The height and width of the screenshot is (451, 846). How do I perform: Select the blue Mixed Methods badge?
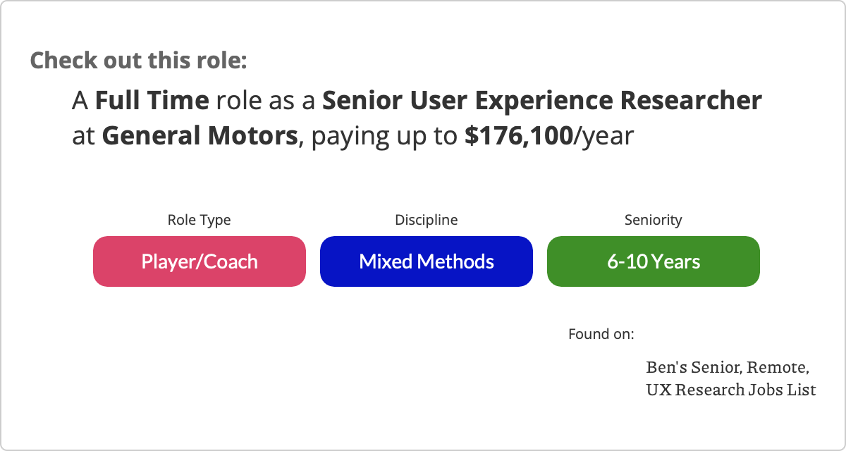click(427, 261)
